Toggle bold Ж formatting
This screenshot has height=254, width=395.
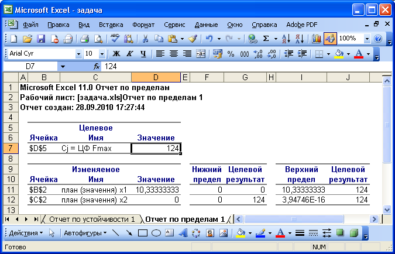pos(116,54)
